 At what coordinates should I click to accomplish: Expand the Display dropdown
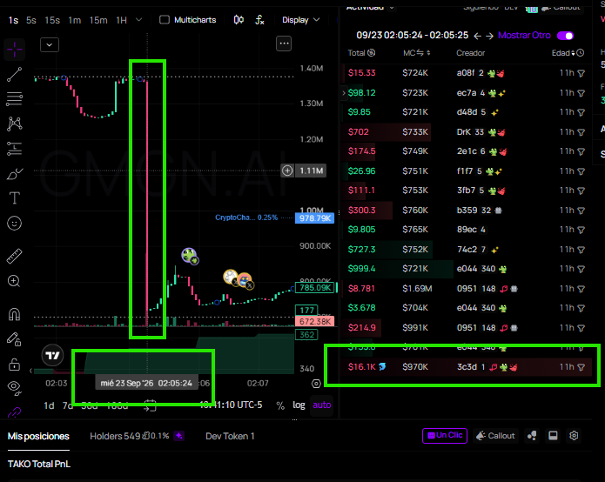(x=300, y=20)
